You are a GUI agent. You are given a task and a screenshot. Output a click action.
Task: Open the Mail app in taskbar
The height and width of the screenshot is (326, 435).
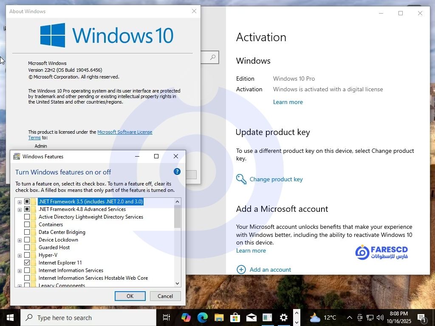click(251, 318)
